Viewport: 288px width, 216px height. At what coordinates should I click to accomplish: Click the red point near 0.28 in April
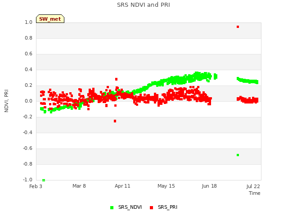point(116,79)
